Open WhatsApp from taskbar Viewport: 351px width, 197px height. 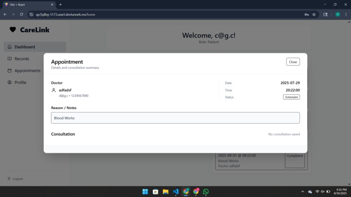tap(206, 192)
